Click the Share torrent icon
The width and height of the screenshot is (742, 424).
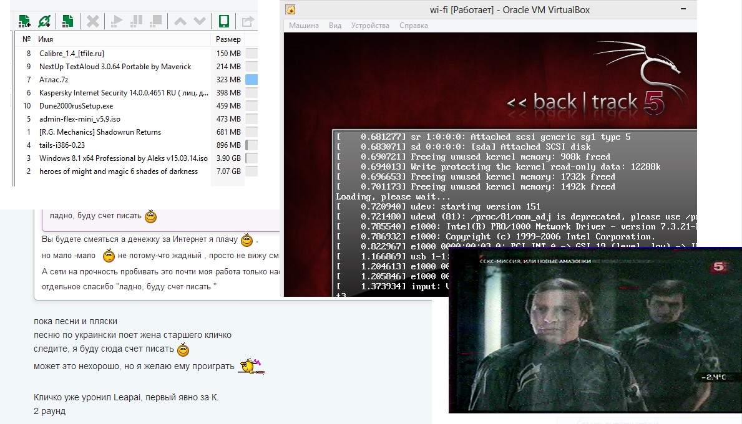248,21
